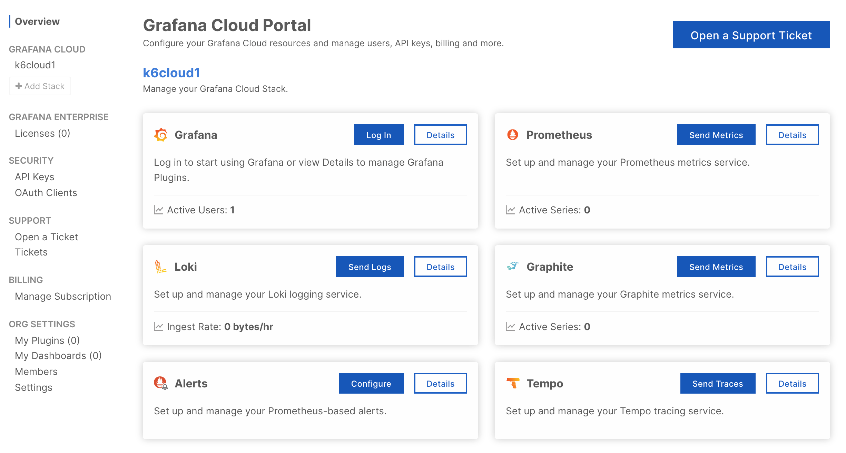
Task: Click the Grafana flame logo icon
Action: click(x=161, y=135)
